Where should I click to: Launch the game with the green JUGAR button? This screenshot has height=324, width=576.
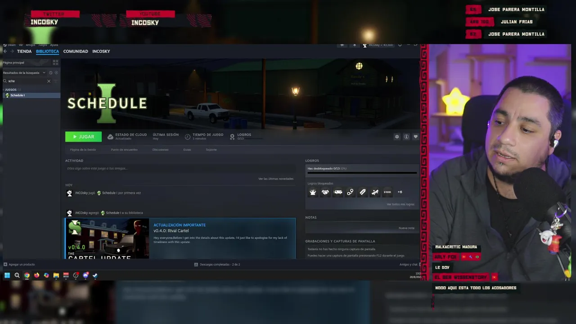[83, 137]
